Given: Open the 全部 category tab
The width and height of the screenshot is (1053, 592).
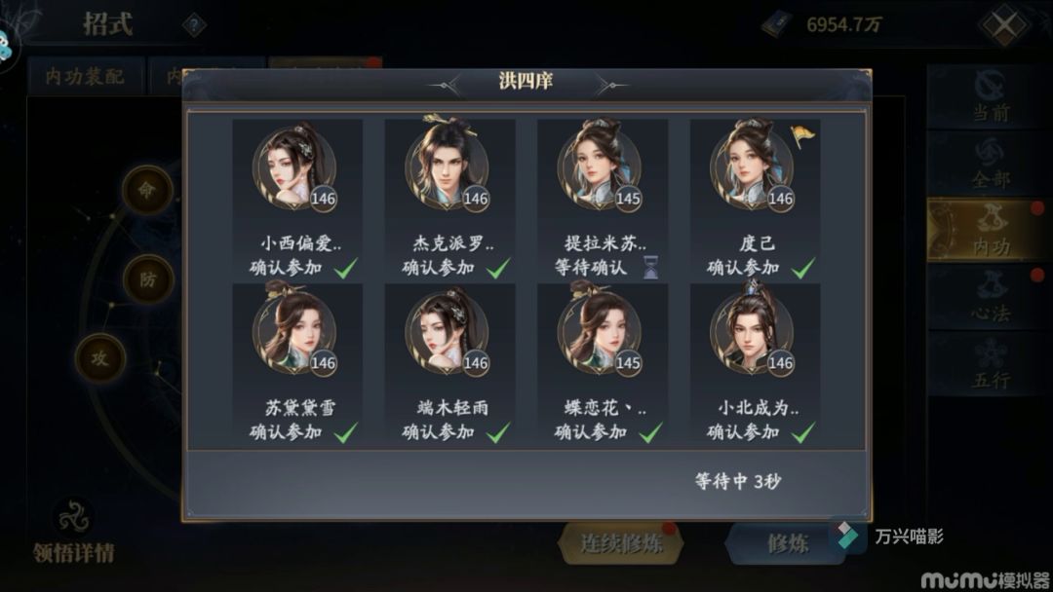Looking at the screenshot, I should coord(991,163).
